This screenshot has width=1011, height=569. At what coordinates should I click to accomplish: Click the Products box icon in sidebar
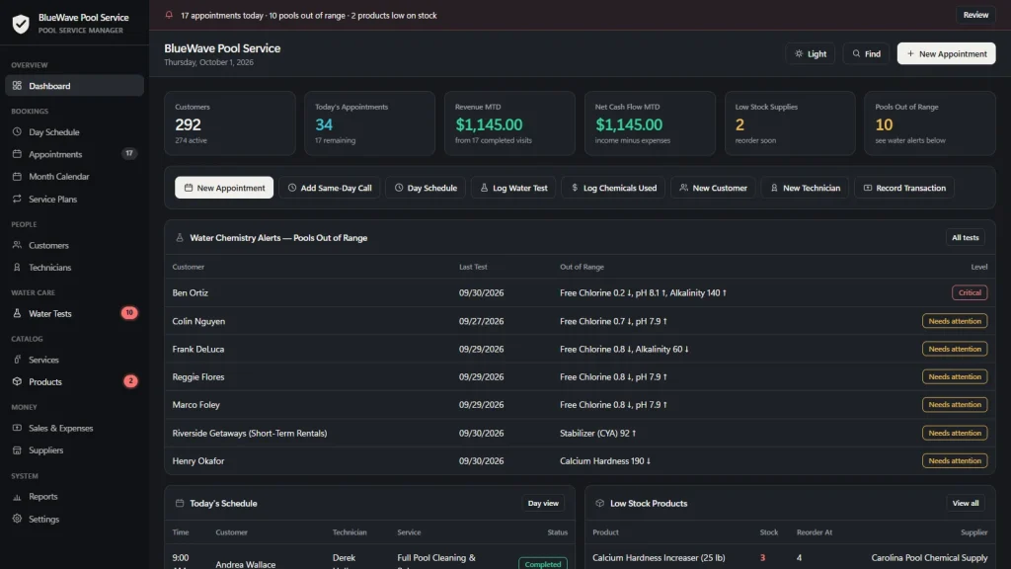(18, 382)
